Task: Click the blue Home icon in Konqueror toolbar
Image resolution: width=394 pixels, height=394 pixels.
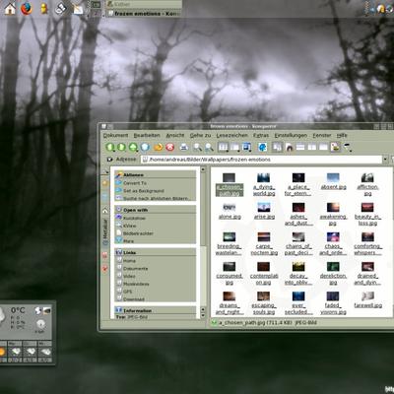Action: (x=145, y=147)
